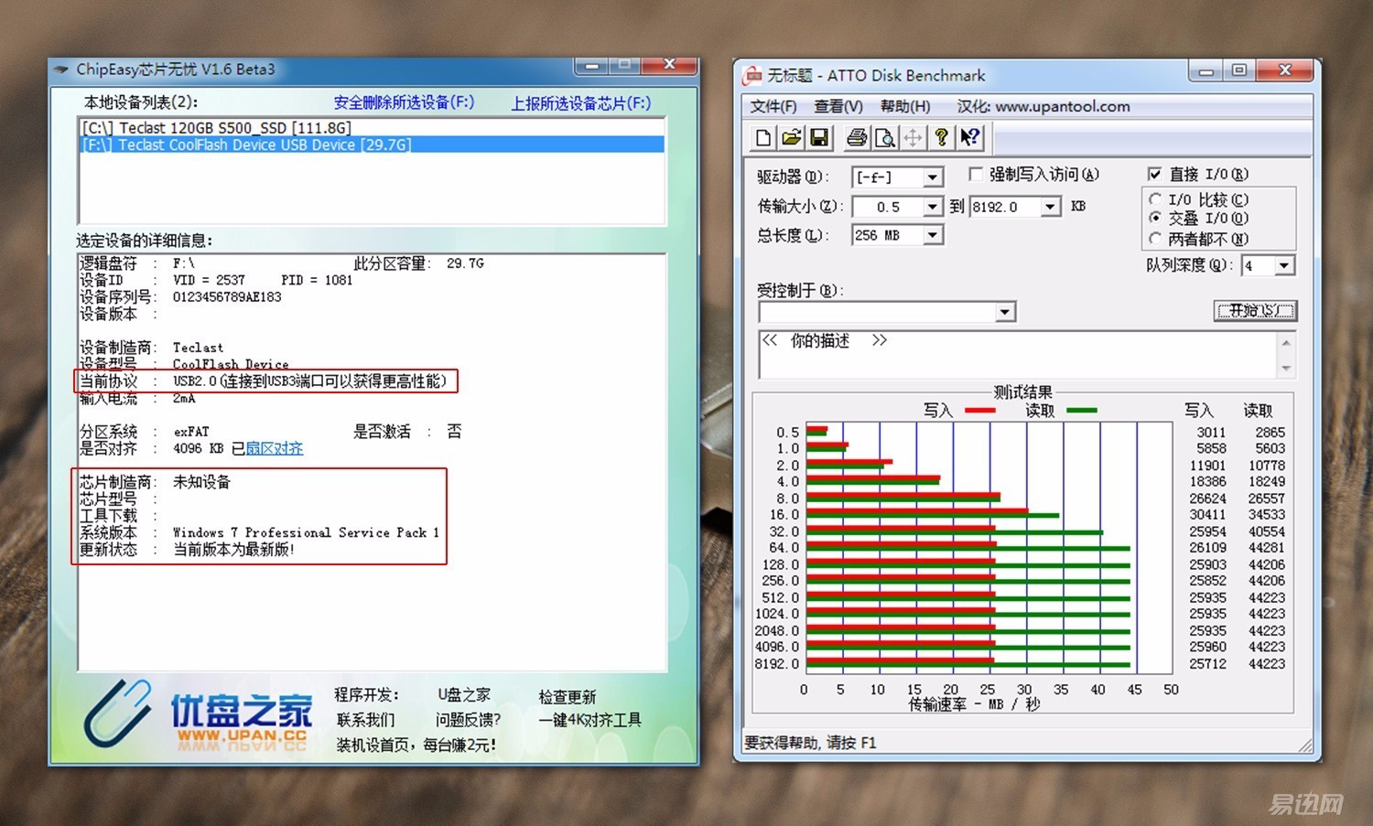This screenshot has height=826, width=1373.
Task: Expand the 传输大小 start size dropdown
Action: click(933, 207)
